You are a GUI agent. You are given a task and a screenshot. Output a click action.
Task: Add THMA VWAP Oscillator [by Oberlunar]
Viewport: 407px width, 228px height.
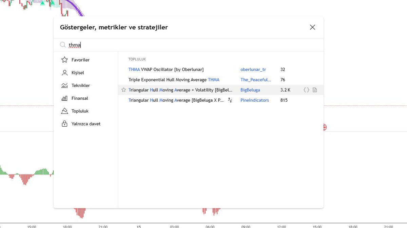click(166, 70)
